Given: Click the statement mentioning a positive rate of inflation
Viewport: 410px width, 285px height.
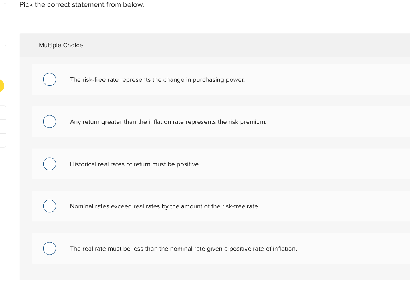Looking at the screenshot, I should coord(183,249).
